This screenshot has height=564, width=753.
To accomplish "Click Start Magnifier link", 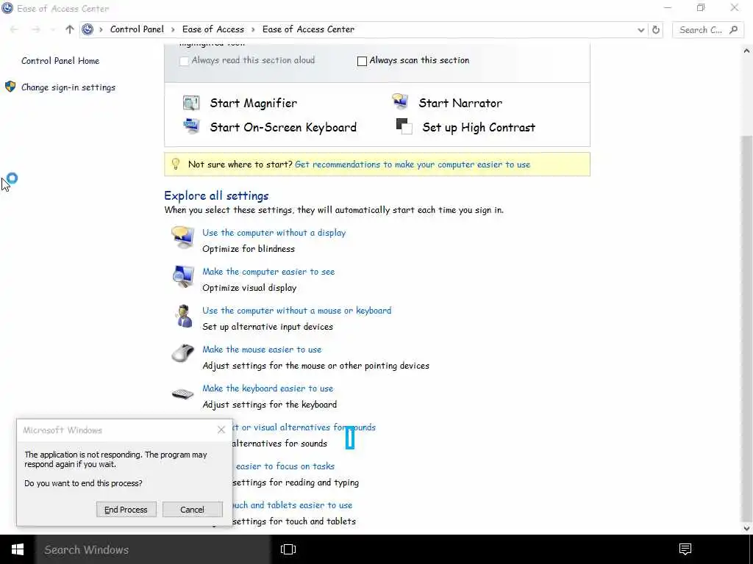I will tap(254, 103).
